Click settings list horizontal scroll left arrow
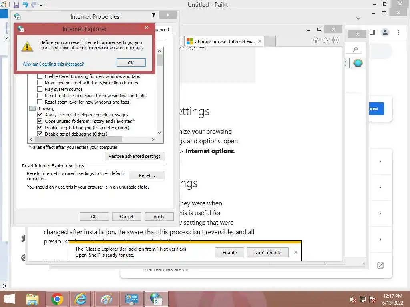The height and width of the screenshot is (307, 410). (x=31, y=140)
